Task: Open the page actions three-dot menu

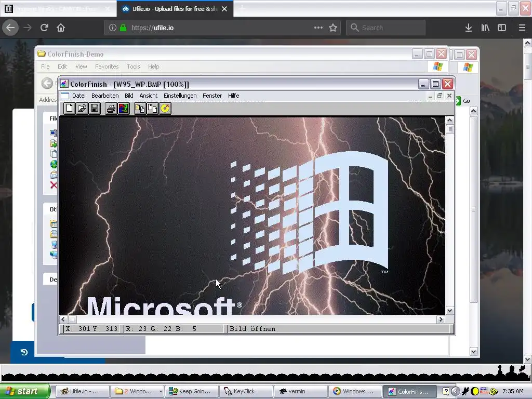Action: (318, 28)
